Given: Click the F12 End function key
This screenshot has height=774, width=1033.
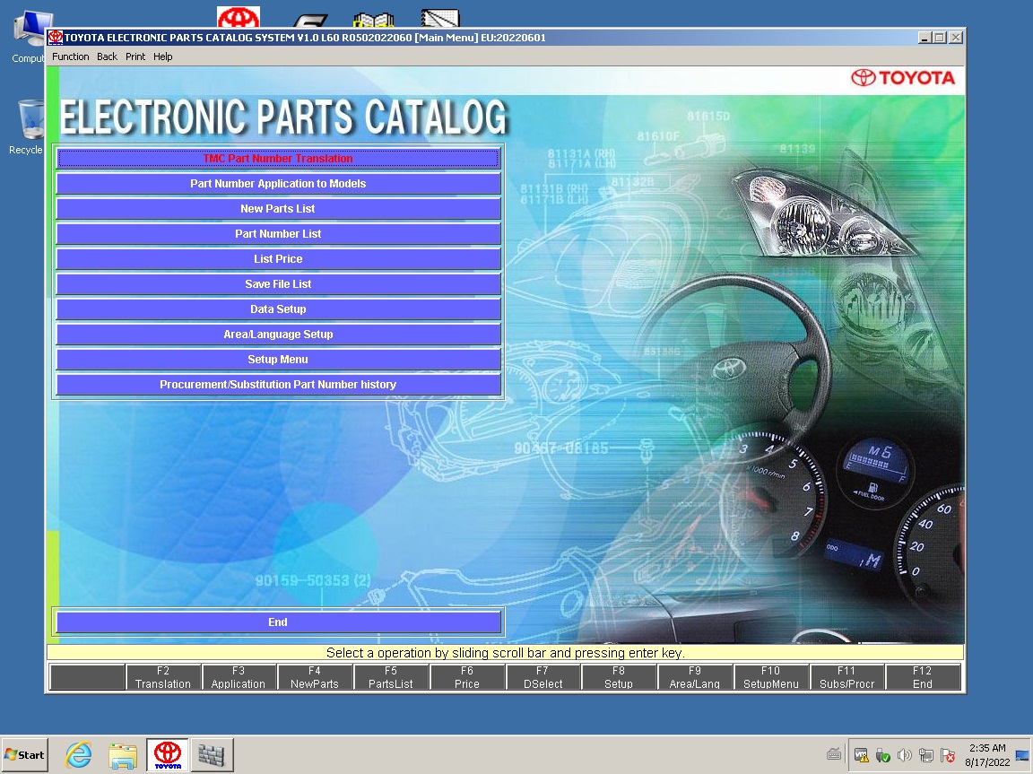Looking at the screenshot, I should click(923, 677).
